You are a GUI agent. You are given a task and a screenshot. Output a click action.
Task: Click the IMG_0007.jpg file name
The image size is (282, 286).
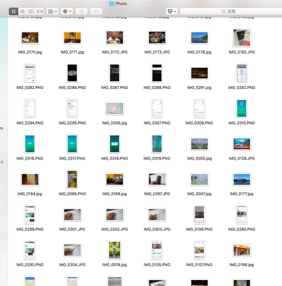click(199, 194)
